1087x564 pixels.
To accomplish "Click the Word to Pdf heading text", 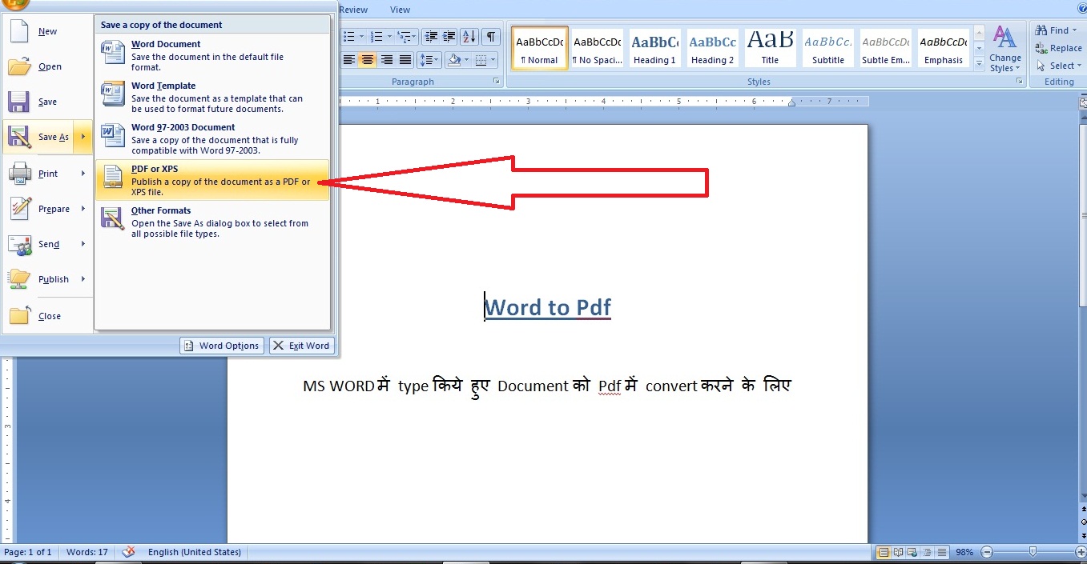I will pyautogui.click(x=548, y=307).
